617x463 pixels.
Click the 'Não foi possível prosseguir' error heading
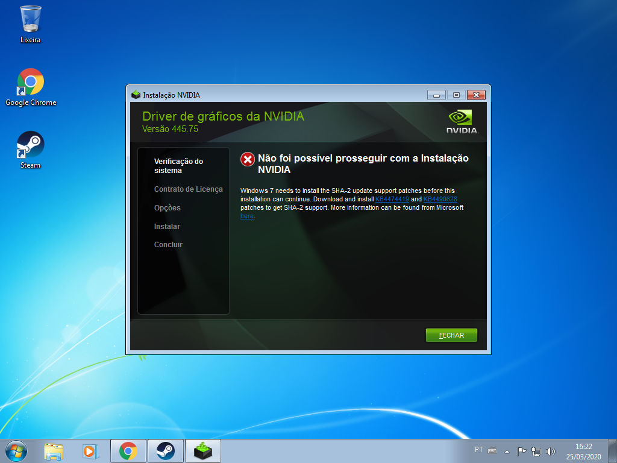pos(363,164)
